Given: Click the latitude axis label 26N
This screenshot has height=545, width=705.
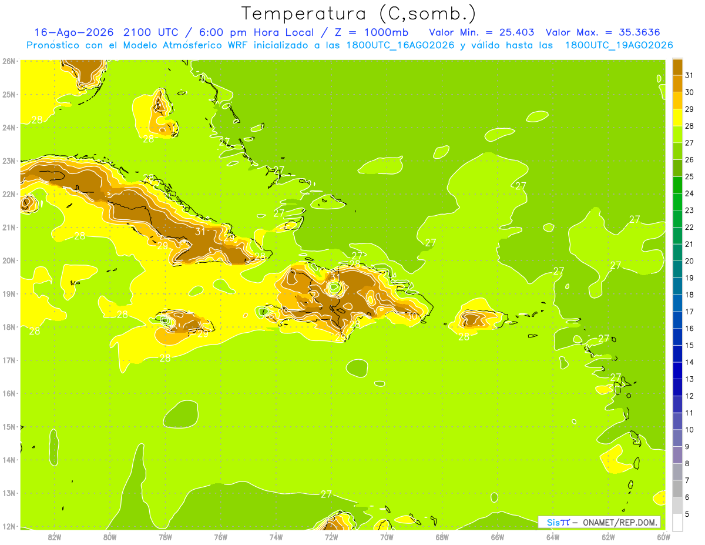Looking at the screenshot, I should 8,61.
